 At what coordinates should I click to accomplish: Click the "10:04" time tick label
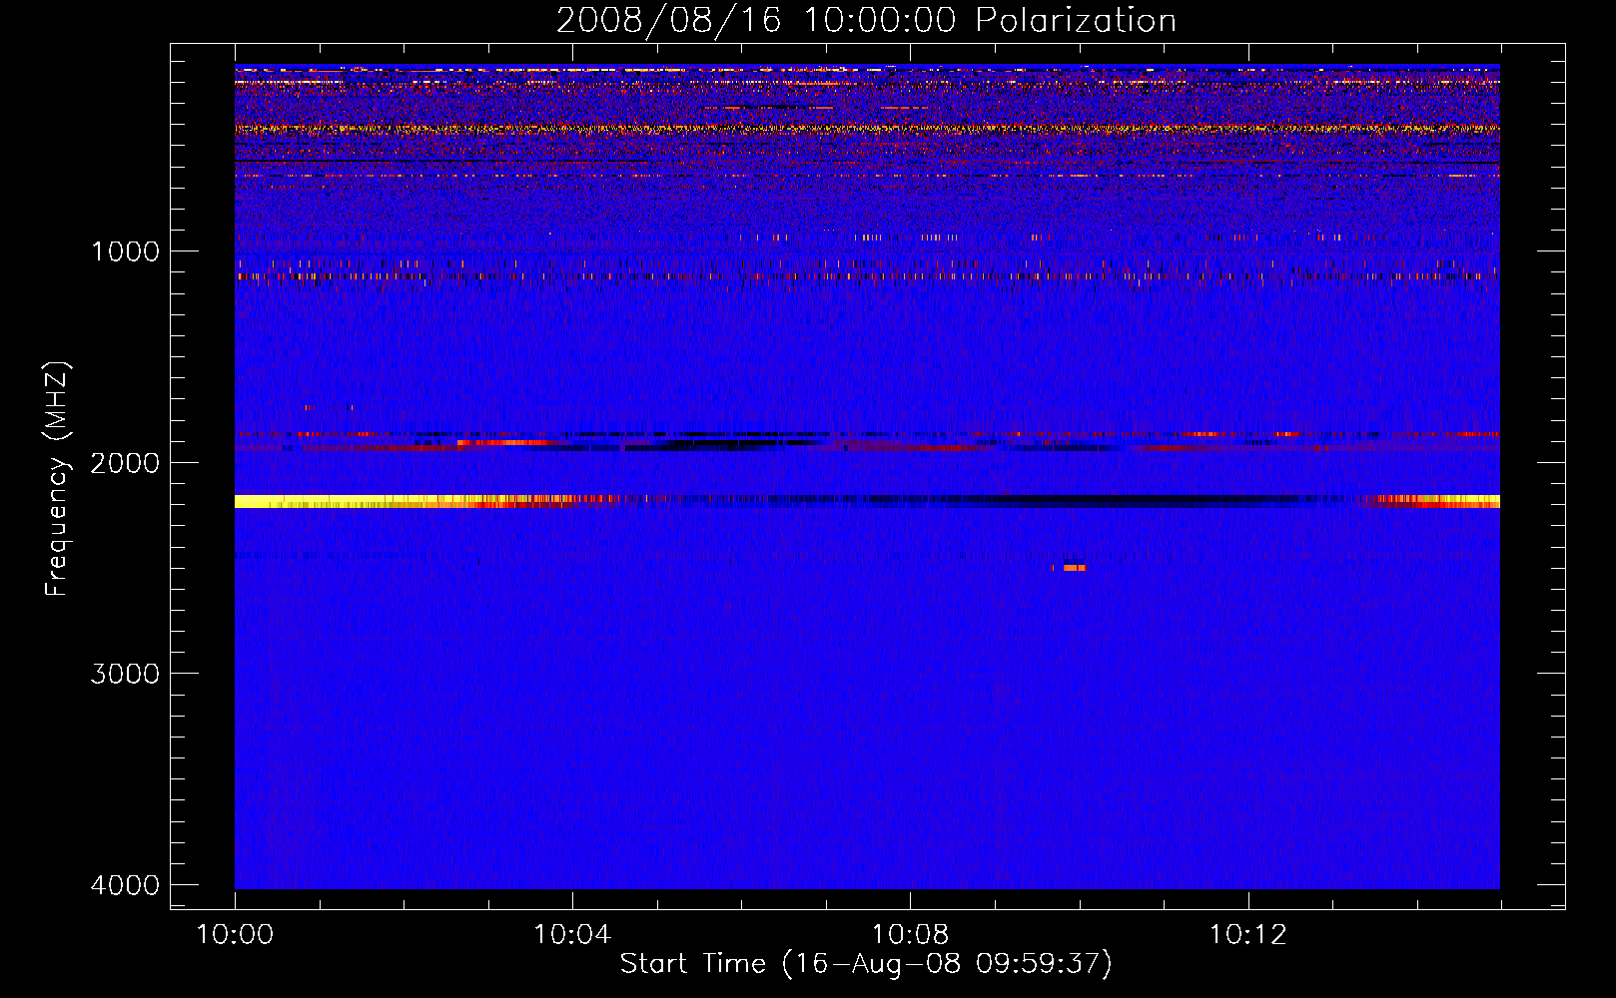572,935
